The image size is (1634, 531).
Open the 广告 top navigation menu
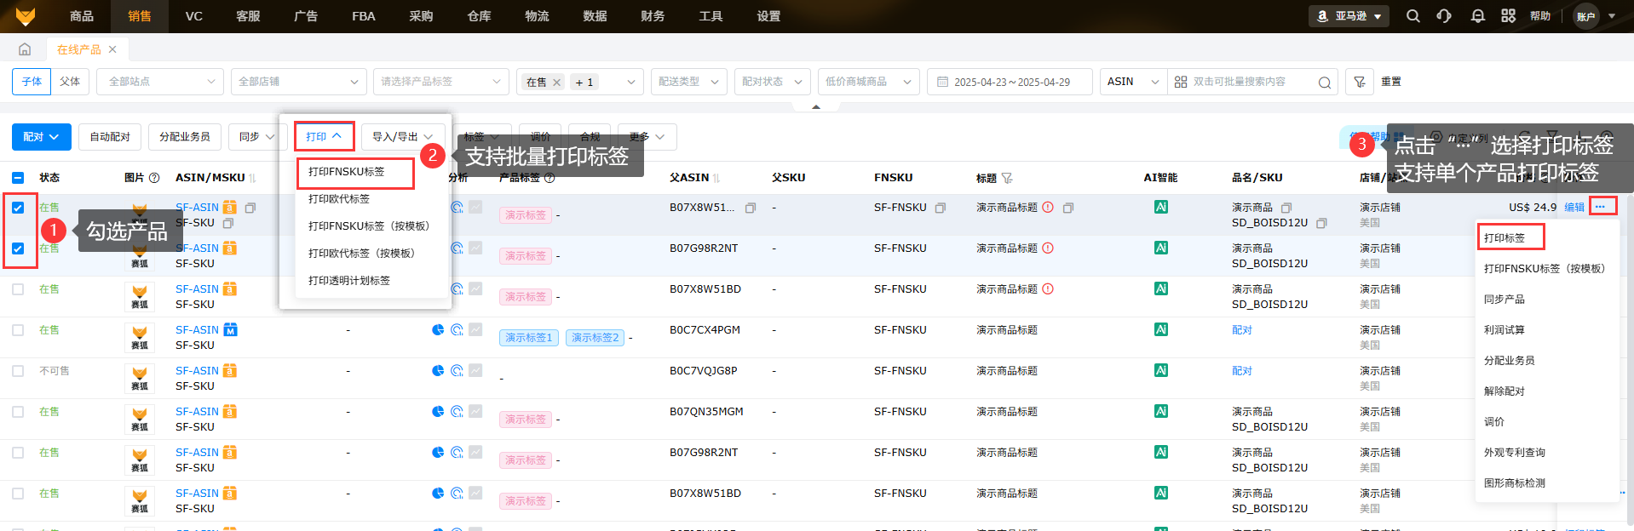click(305, 16)
